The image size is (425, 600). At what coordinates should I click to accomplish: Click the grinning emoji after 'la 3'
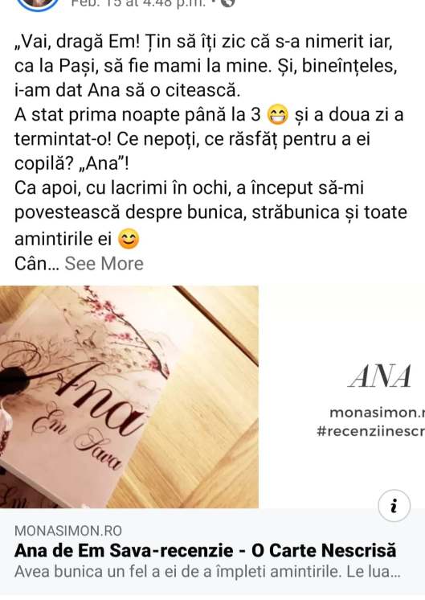(278, 115)
